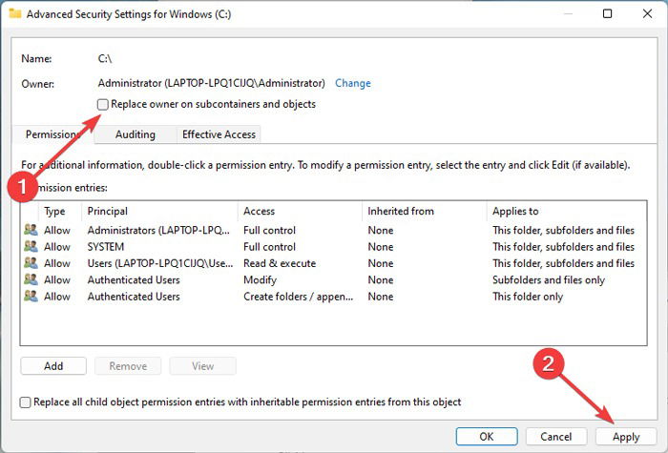This screenshot has height=453, width=668.
Task: Open the Effective Access tab
Action: 219,134
